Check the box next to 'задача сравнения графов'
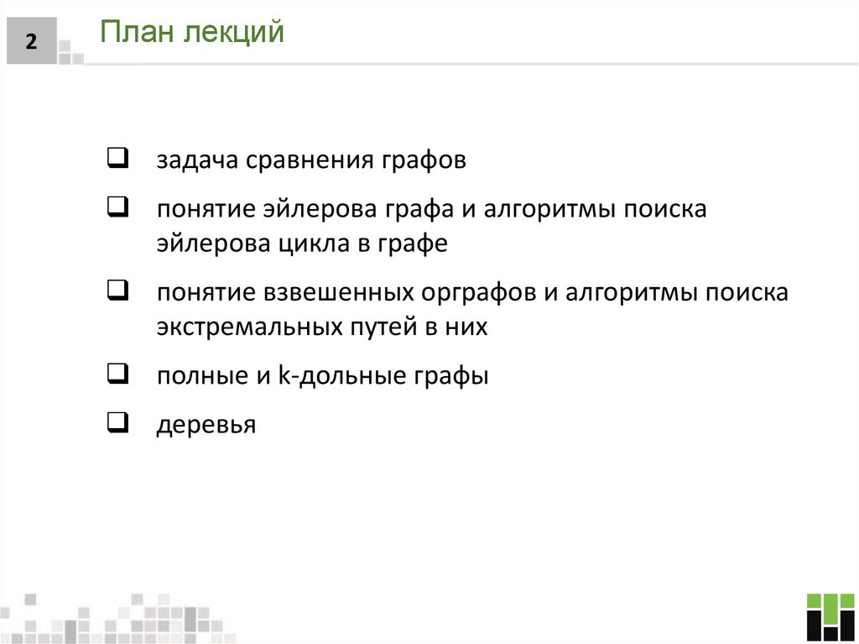This screenshot has height=644, width=859. tap(117, 159)
